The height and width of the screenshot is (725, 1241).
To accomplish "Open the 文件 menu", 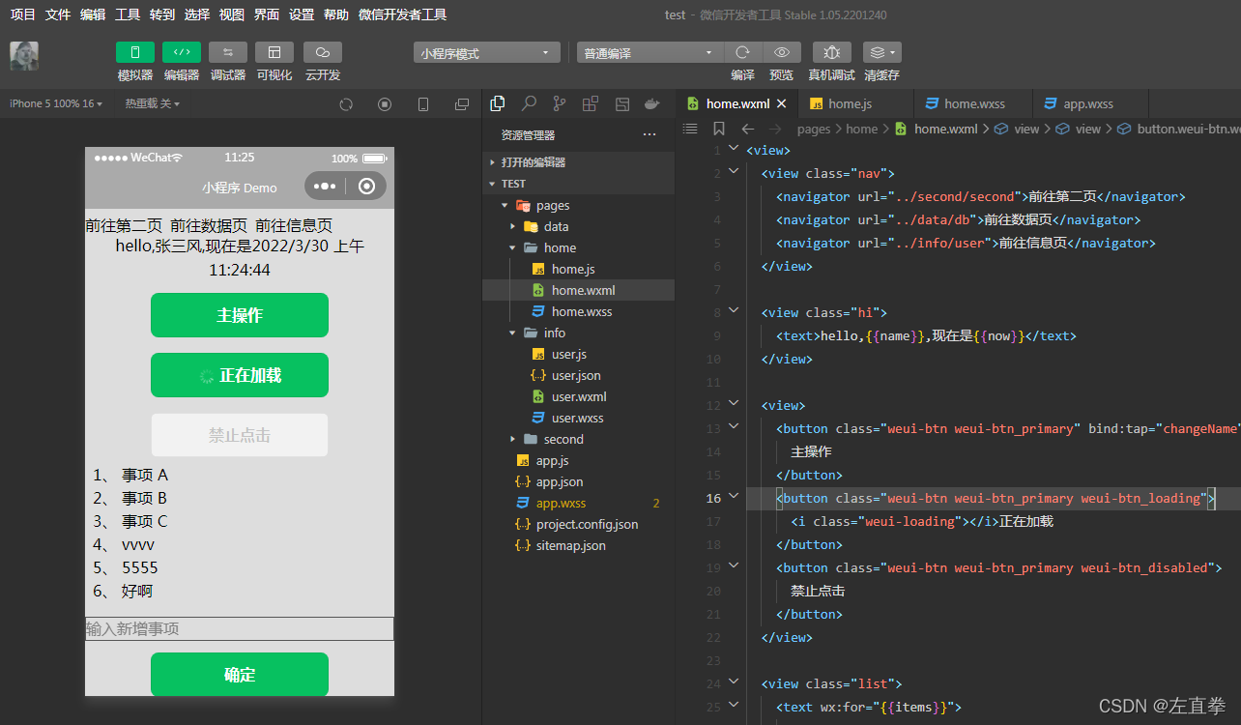I will pyautogui.click(x=58, y=14).
